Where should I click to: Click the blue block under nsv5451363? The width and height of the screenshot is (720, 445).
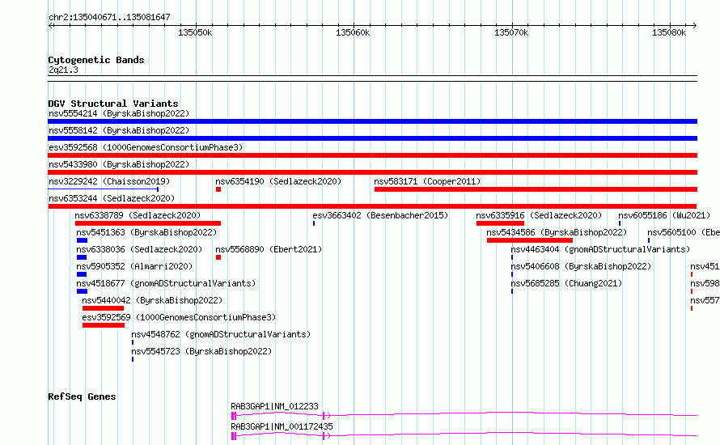pos(82,240)
